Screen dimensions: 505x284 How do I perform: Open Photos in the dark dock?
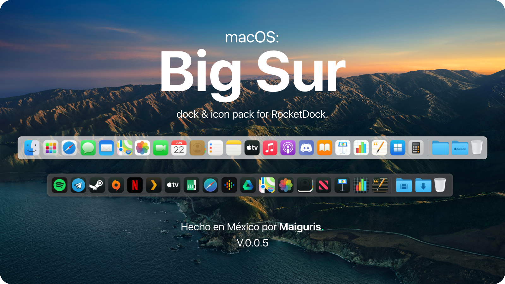pos(286,185)
